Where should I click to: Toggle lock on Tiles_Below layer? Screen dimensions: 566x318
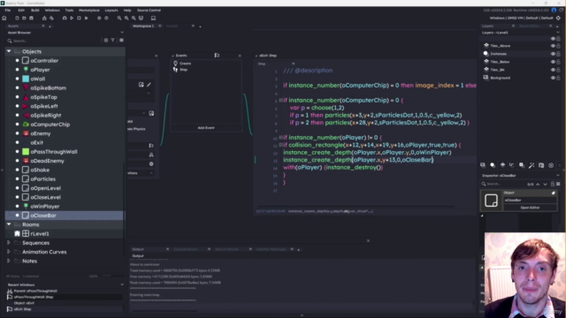[558, 62]
